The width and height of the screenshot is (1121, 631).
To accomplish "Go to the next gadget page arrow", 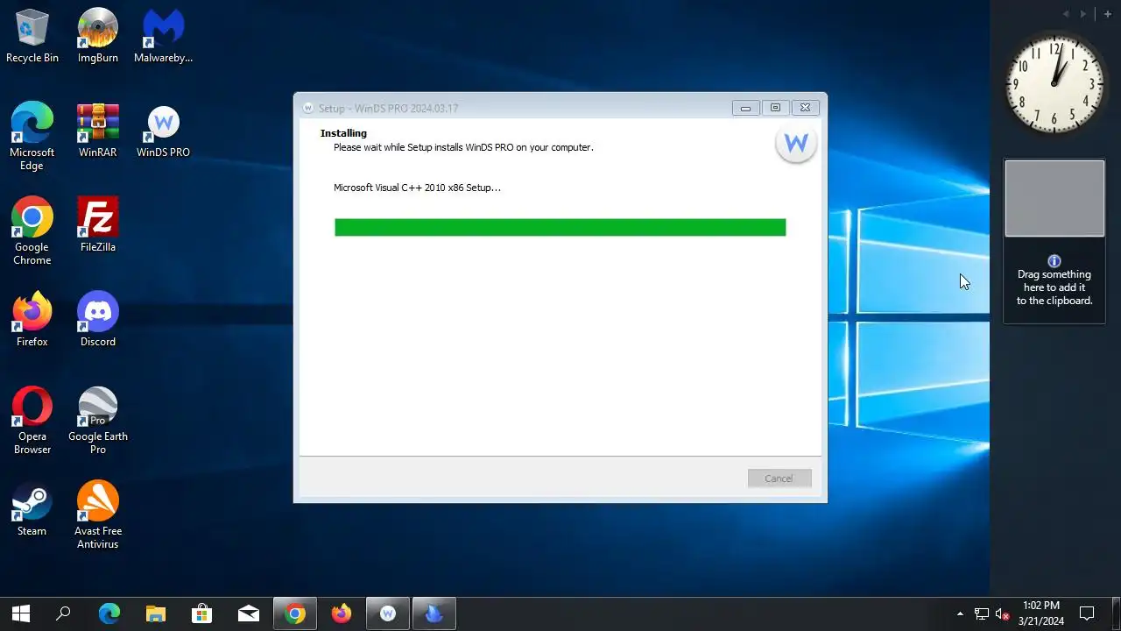I will pyautogui.click(x=1083, y=14).
